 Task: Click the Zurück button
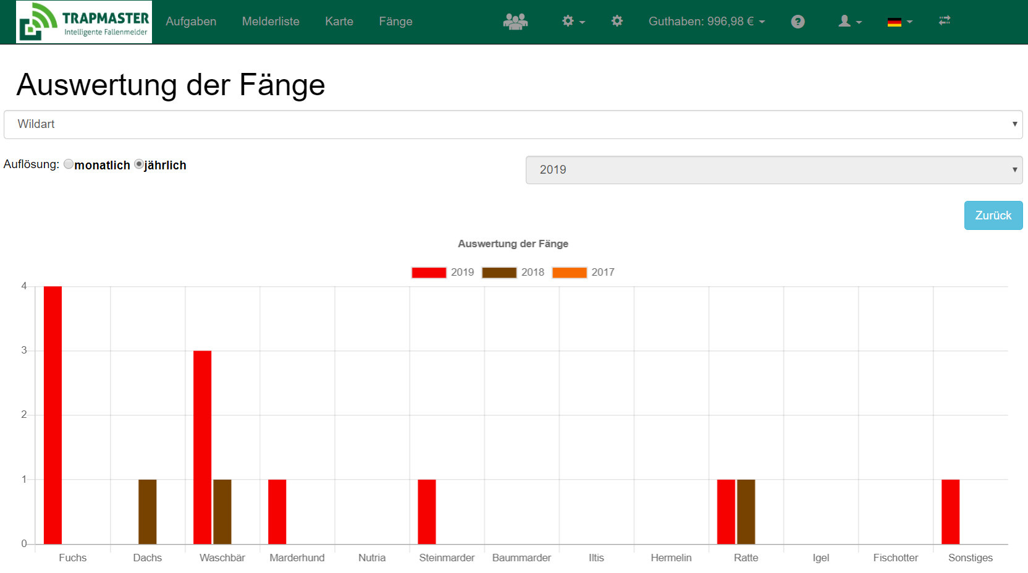click(993, 215)
